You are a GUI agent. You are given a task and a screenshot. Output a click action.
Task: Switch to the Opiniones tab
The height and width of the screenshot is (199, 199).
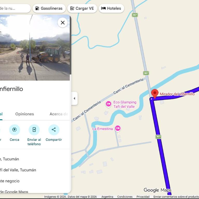(25, 114)
